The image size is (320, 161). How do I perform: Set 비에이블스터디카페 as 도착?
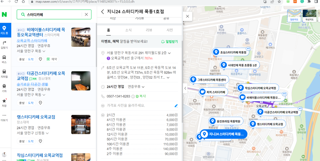point(31,59)
